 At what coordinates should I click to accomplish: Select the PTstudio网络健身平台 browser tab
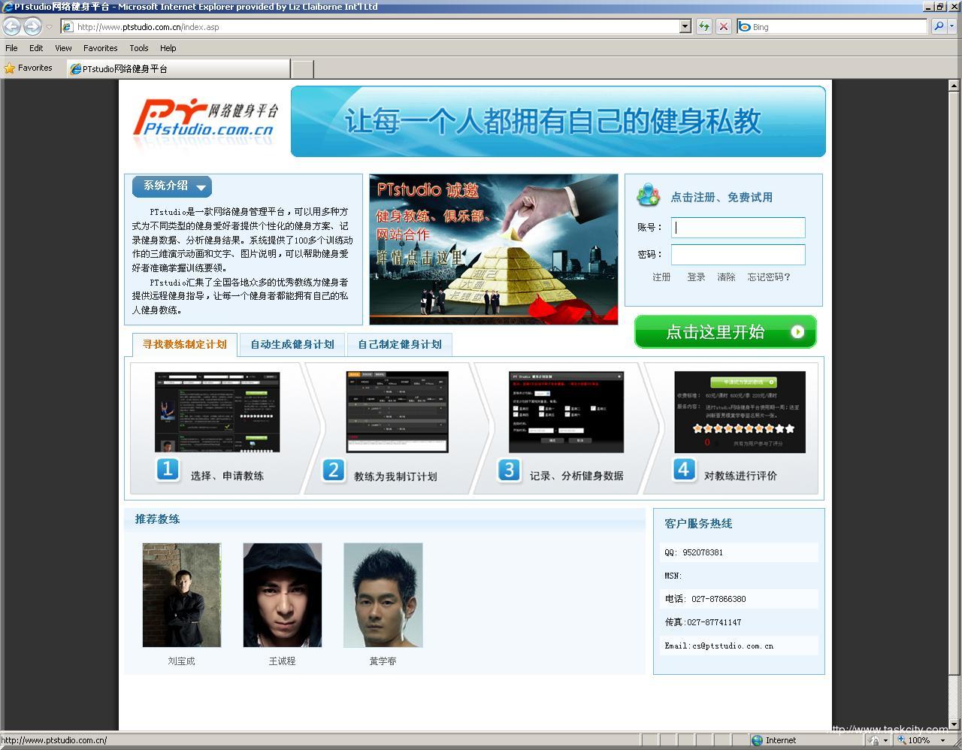[178, 68]
